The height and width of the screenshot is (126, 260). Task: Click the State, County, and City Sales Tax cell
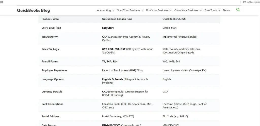(181, 51)
